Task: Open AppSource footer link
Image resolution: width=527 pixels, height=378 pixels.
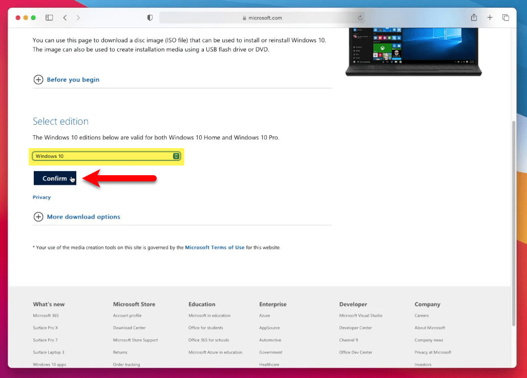Action: [269, 328]
